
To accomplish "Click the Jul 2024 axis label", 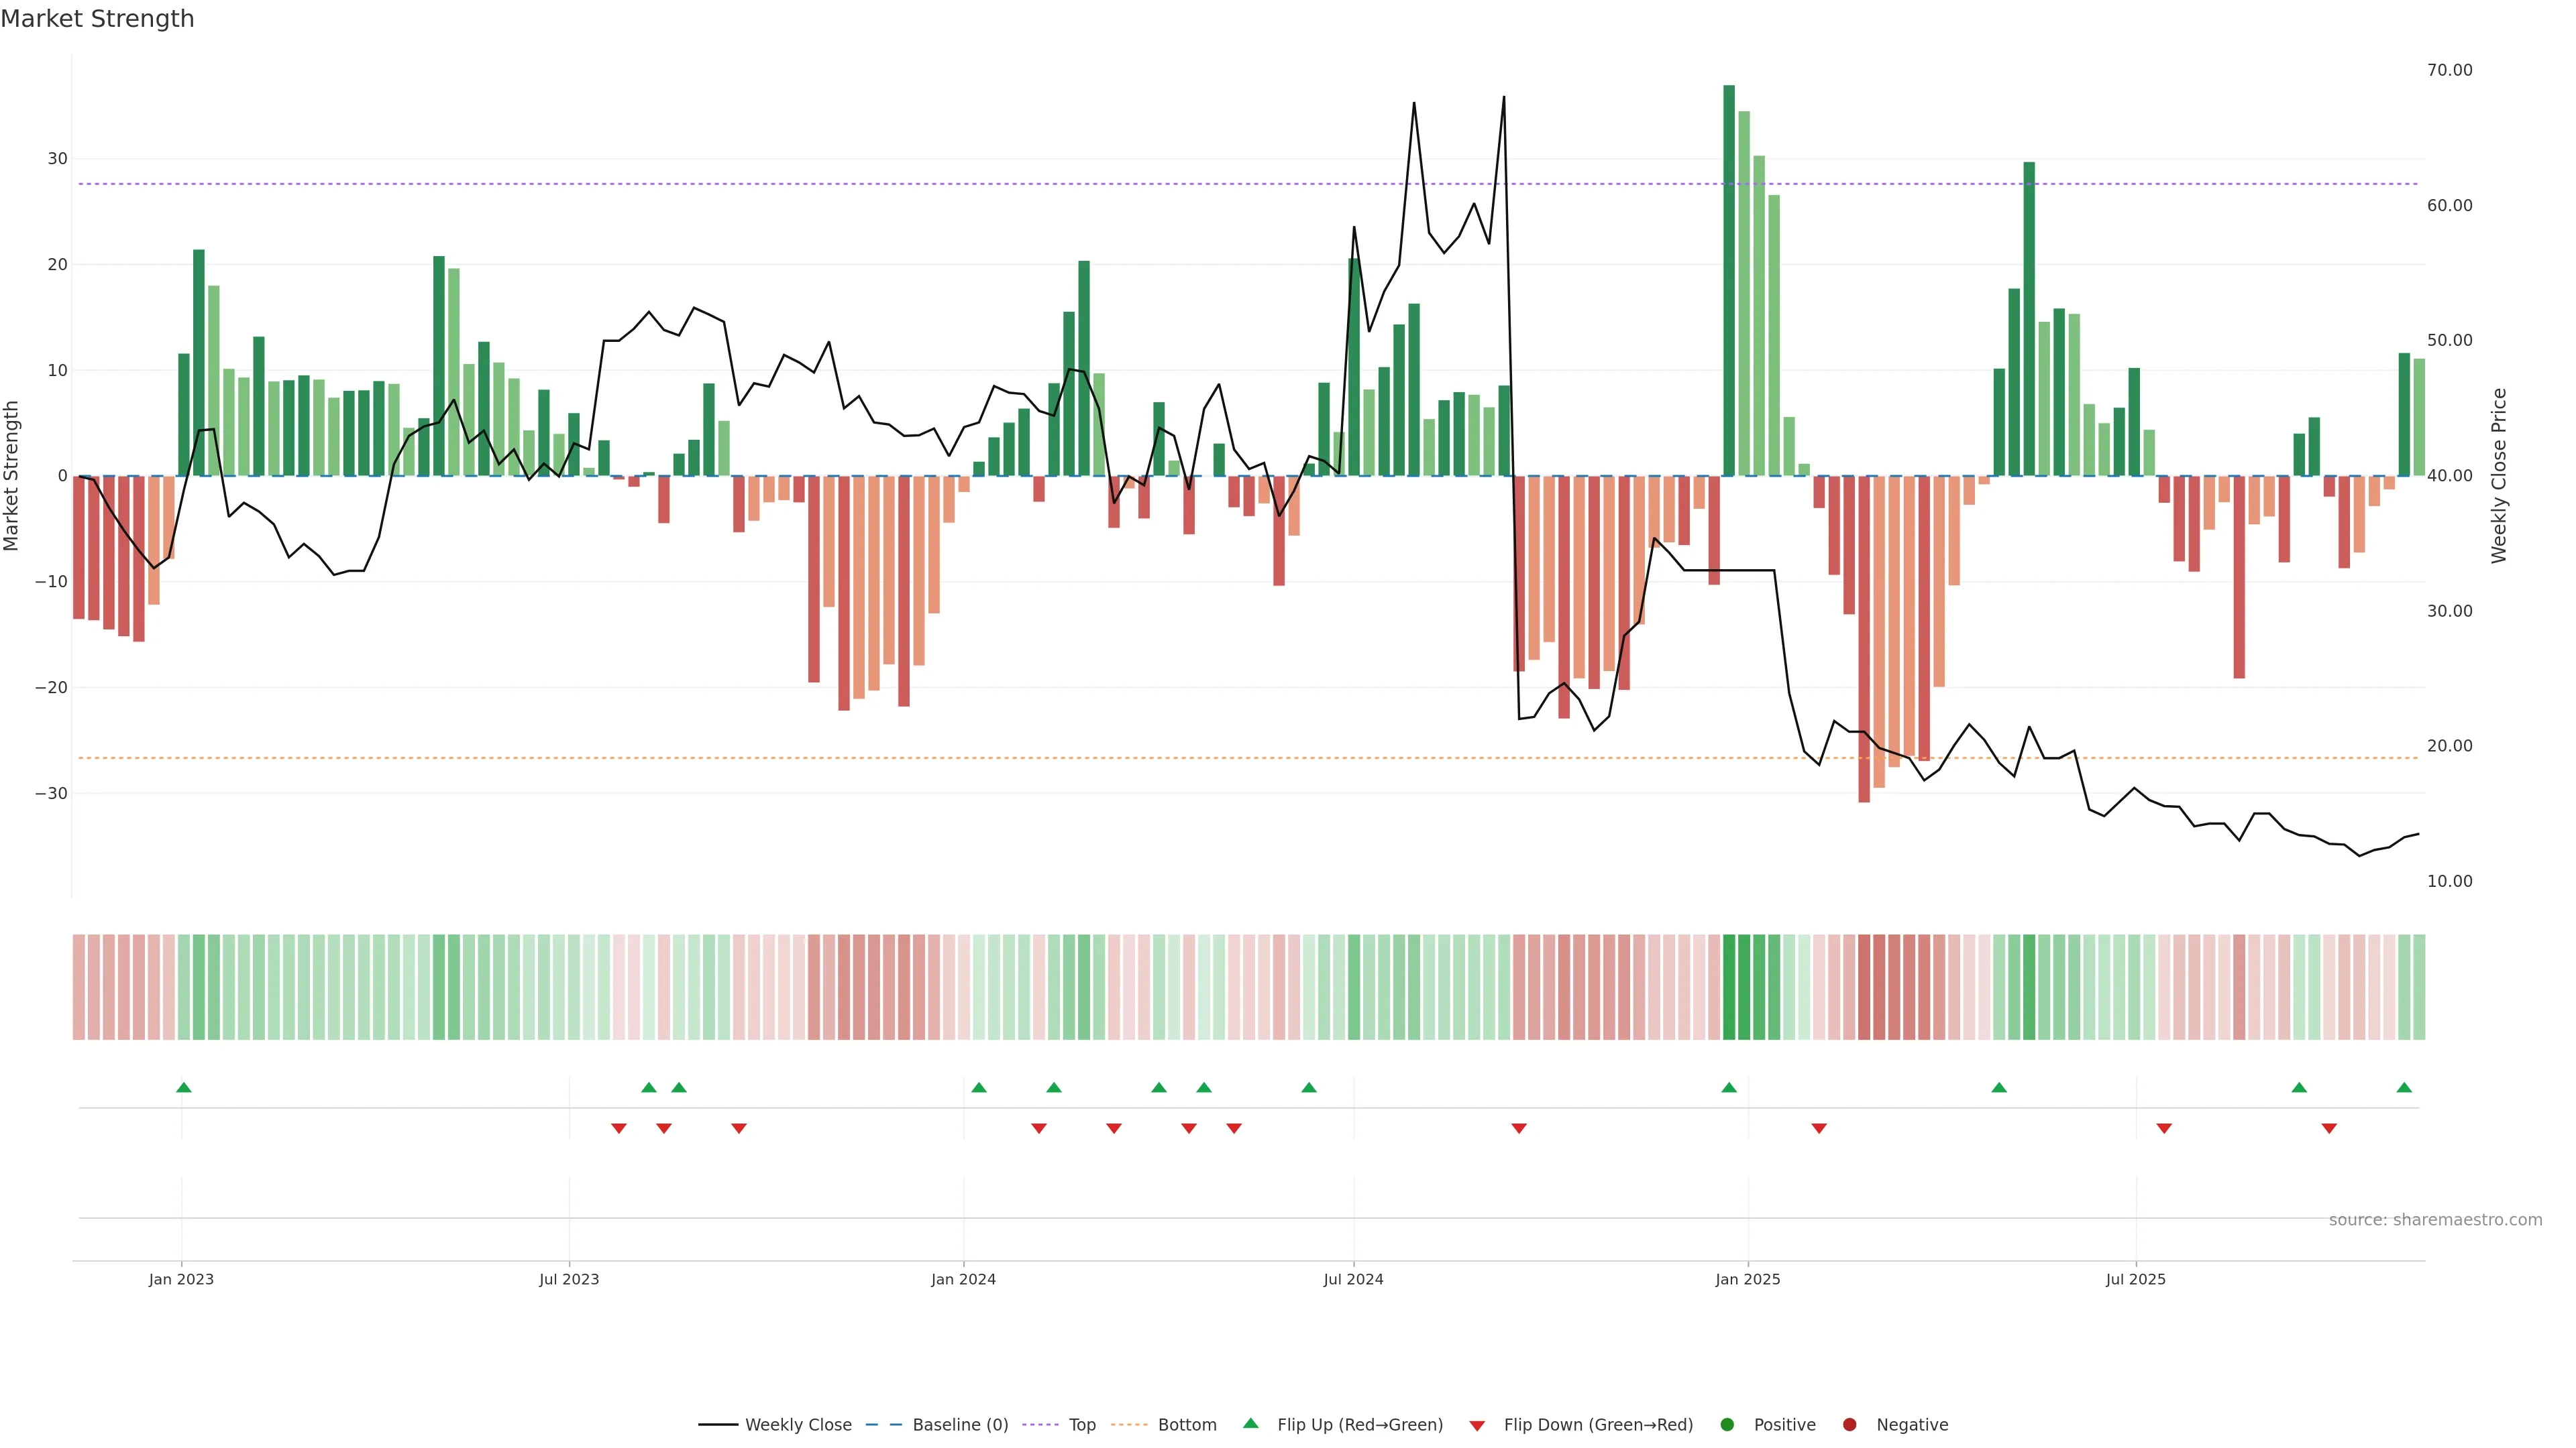I will click(1353, 1280).
